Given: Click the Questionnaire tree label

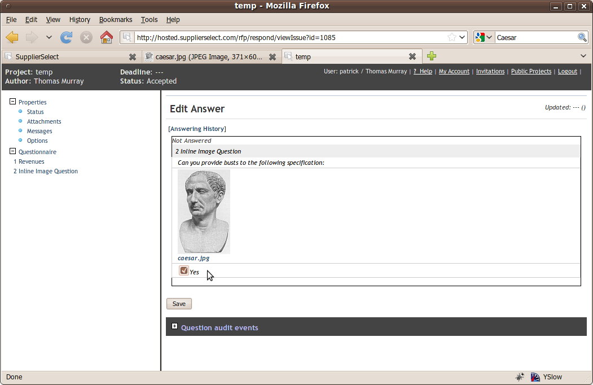Looking at the screenshot, I should (x=37, y=152).
